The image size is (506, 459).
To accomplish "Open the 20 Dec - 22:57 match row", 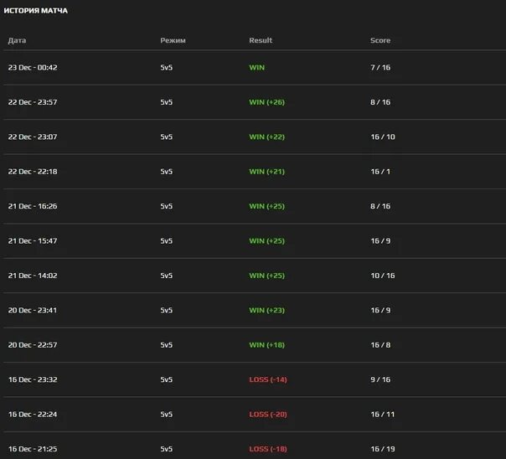I will click(x=33, y=345).
